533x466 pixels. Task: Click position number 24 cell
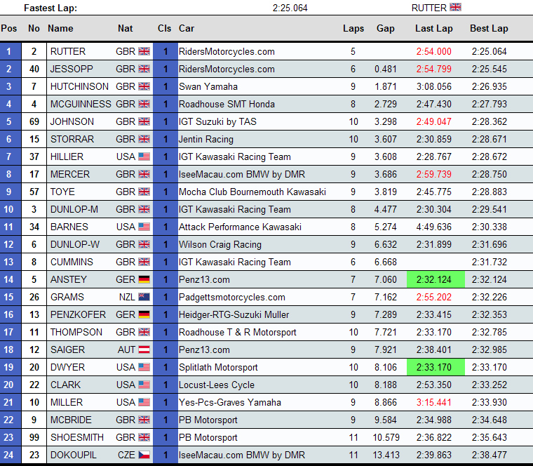11,455
